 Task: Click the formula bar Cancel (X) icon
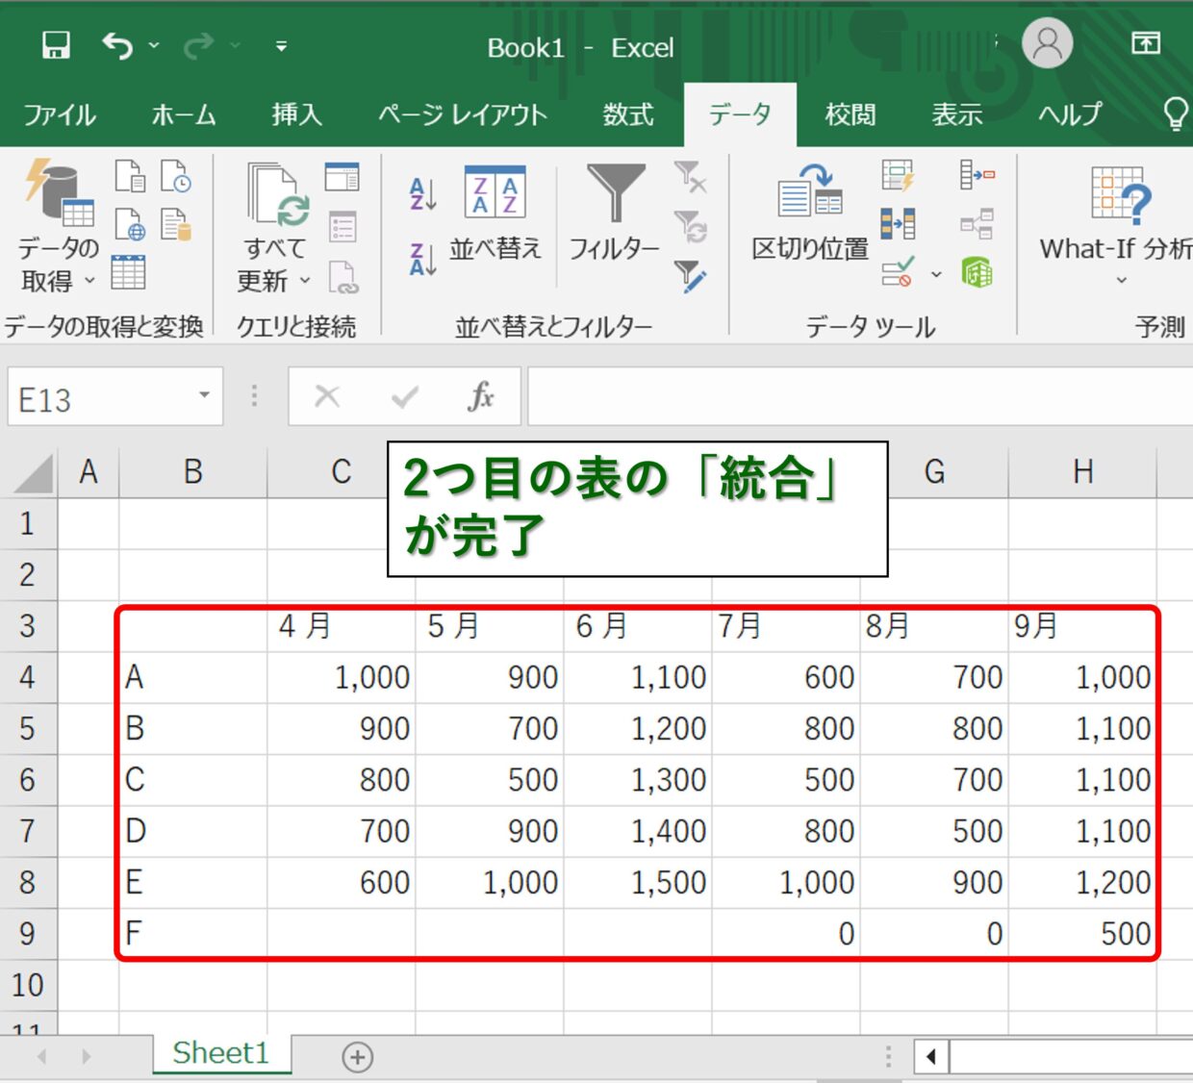coord(327,395)
